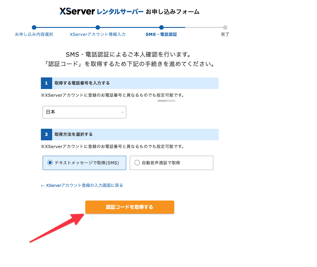Click the SMS・電話認証 step label
This screenshot has width=317, height=267.
(161, 34)
